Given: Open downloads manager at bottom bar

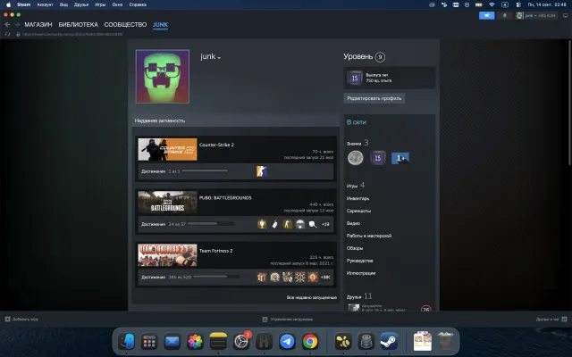Looking at the screenshot, I should tap(288, 320).
